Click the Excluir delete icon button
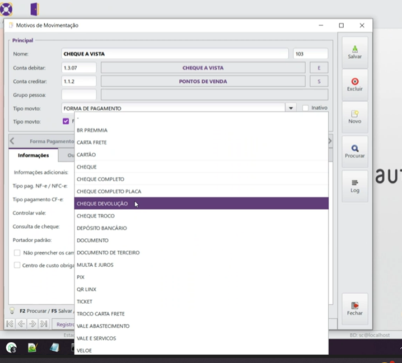The height and width of the screenshot is (363, 402). pos(355,85)
